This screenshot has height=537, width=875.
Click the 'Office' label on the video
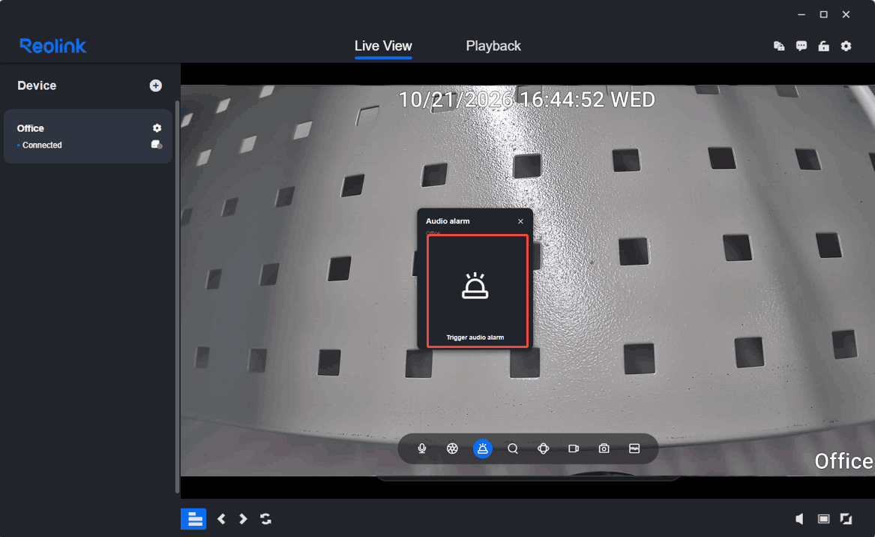point(844,461)
